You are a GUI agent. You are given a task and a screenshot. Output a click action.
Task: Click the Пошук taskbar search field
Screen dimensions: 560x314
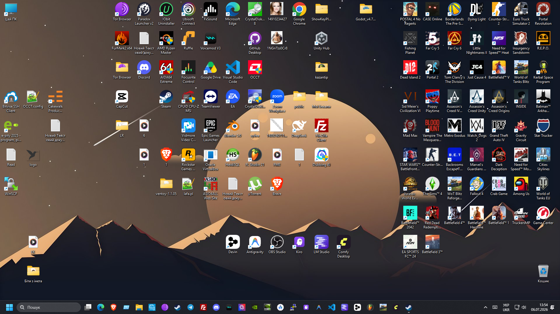[49, 307]
